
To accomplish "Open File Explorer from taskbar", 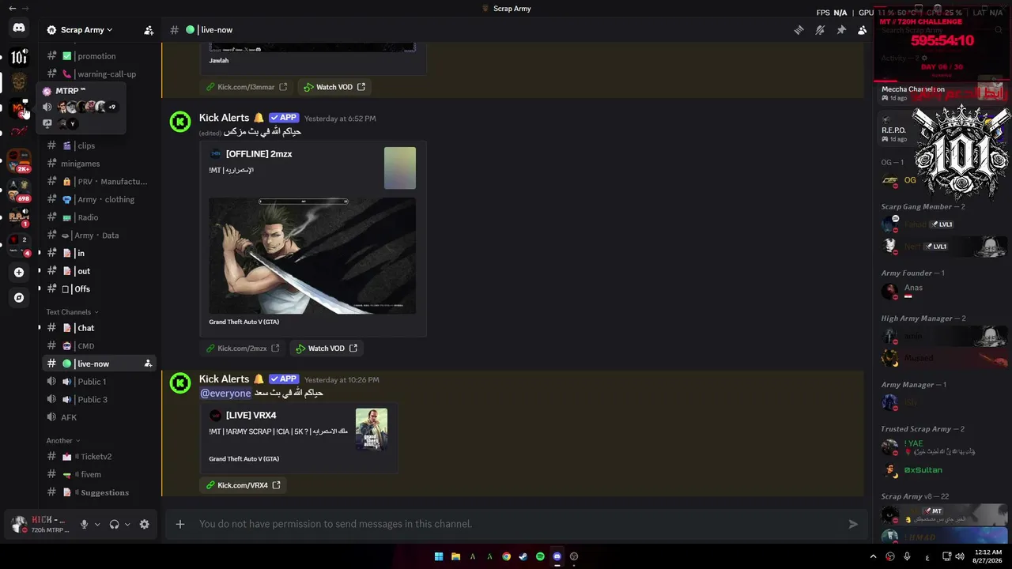I will 455,556.
